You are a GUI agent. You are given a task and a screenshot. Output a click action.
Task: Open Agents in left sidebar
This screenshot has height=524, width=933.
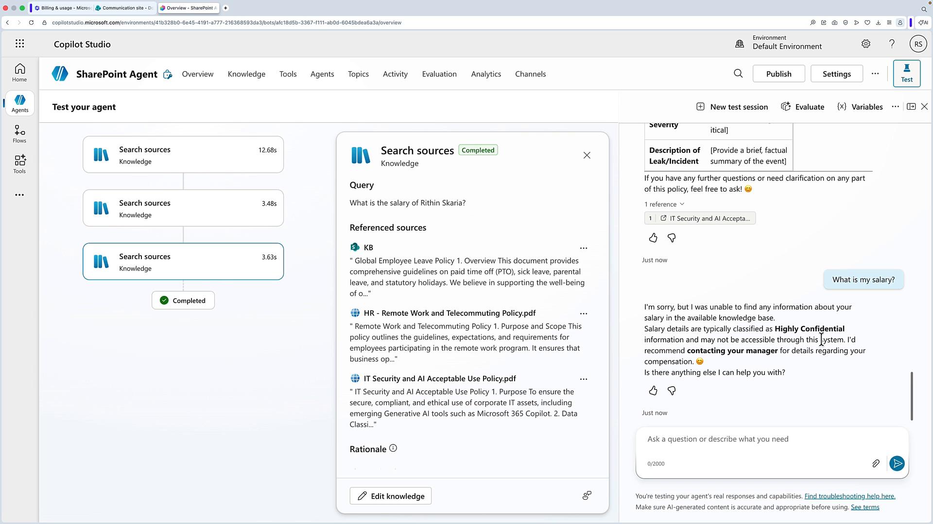point(20,103)
